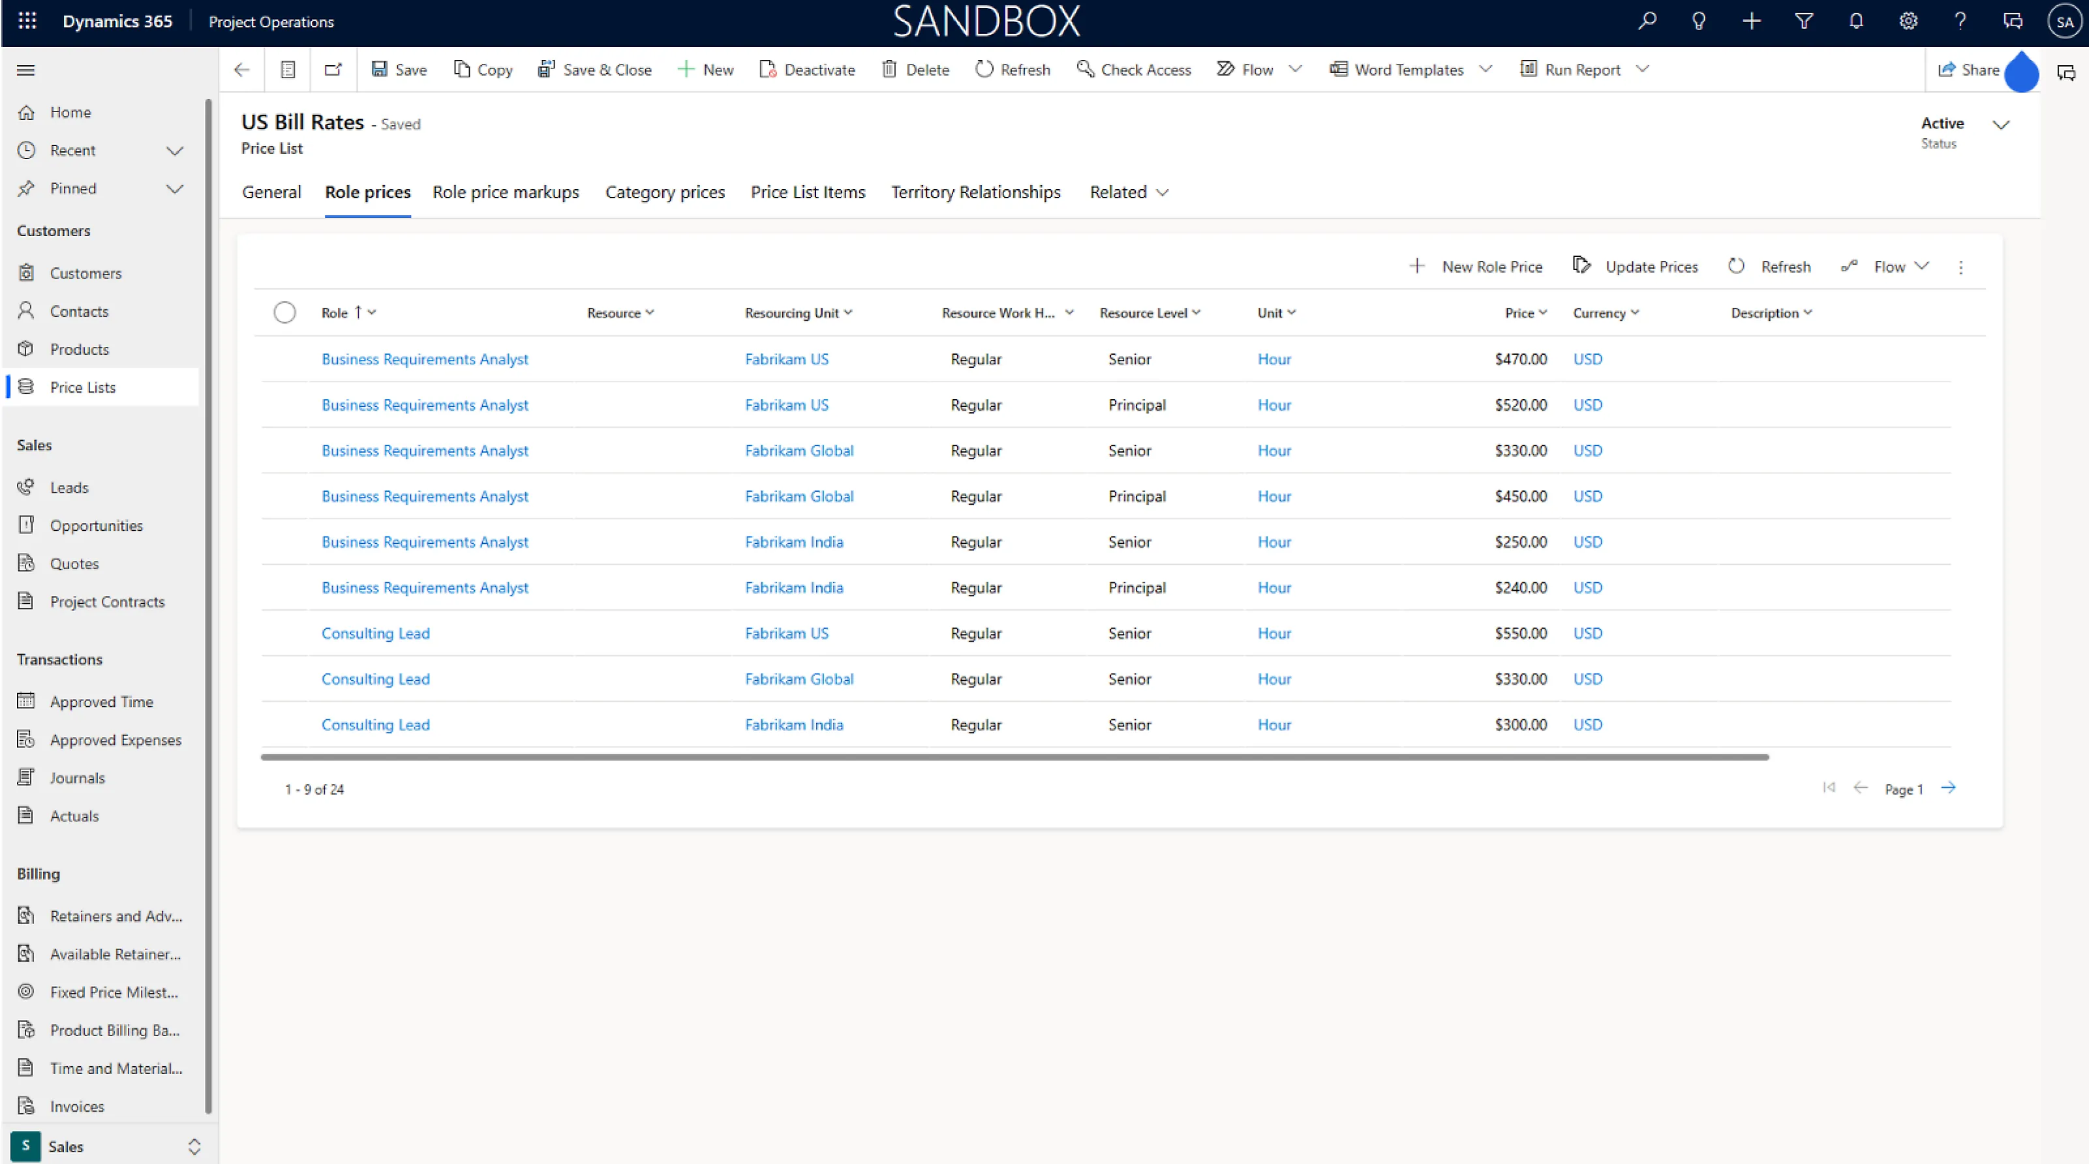Open the Related tab dropdown
This screenshot has width=2089, height=1164.
click(1129, 192)
